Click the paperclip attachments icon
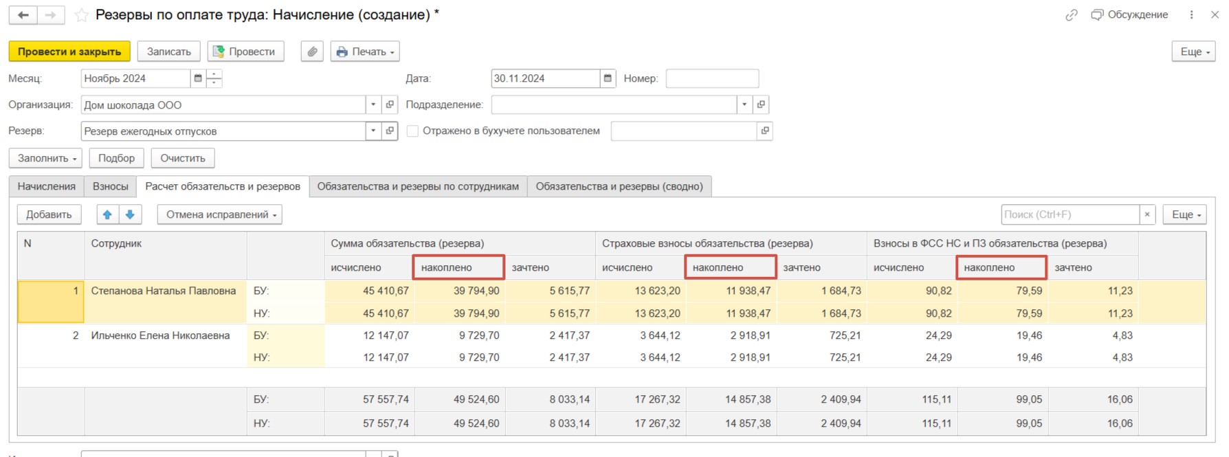This screenshot has height=457, width=1229. tap(312, 52)
